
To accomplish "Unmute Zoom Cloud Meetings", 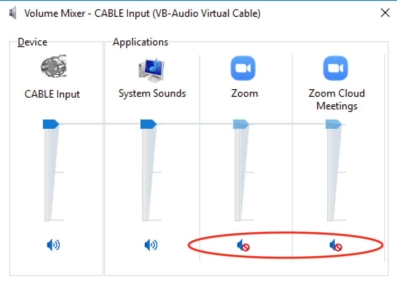I will (x=336, y=245).
